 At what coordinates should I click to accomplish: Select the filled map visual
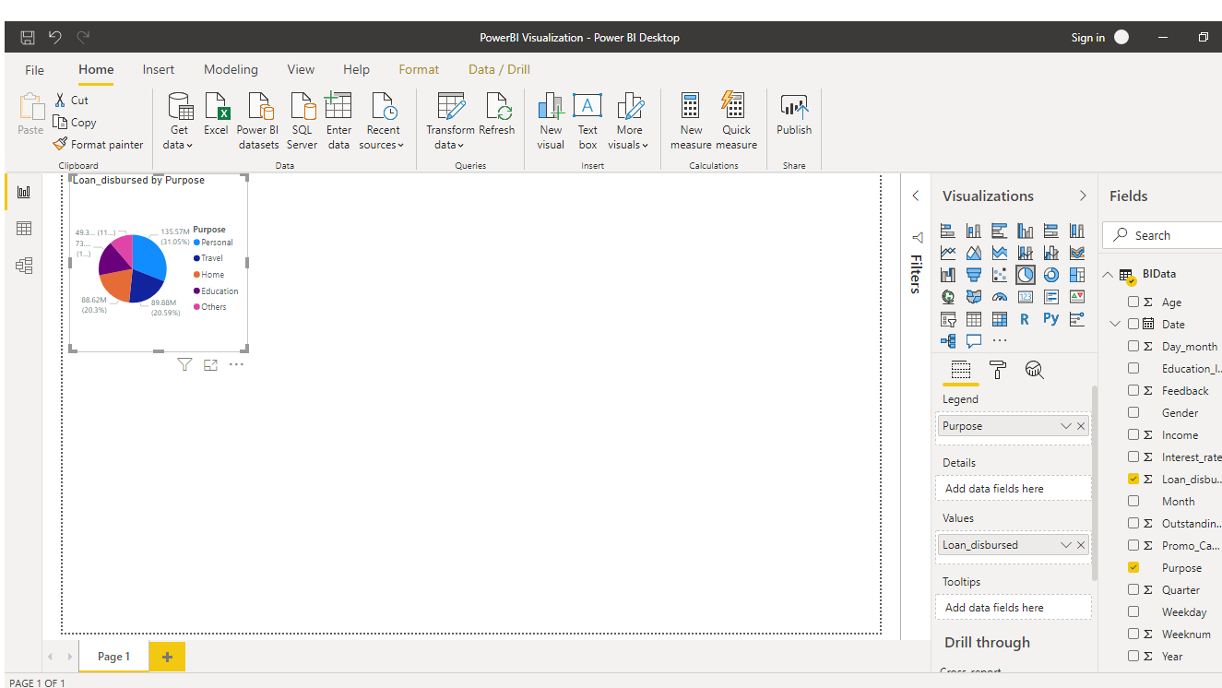click(x=974, y=297)
